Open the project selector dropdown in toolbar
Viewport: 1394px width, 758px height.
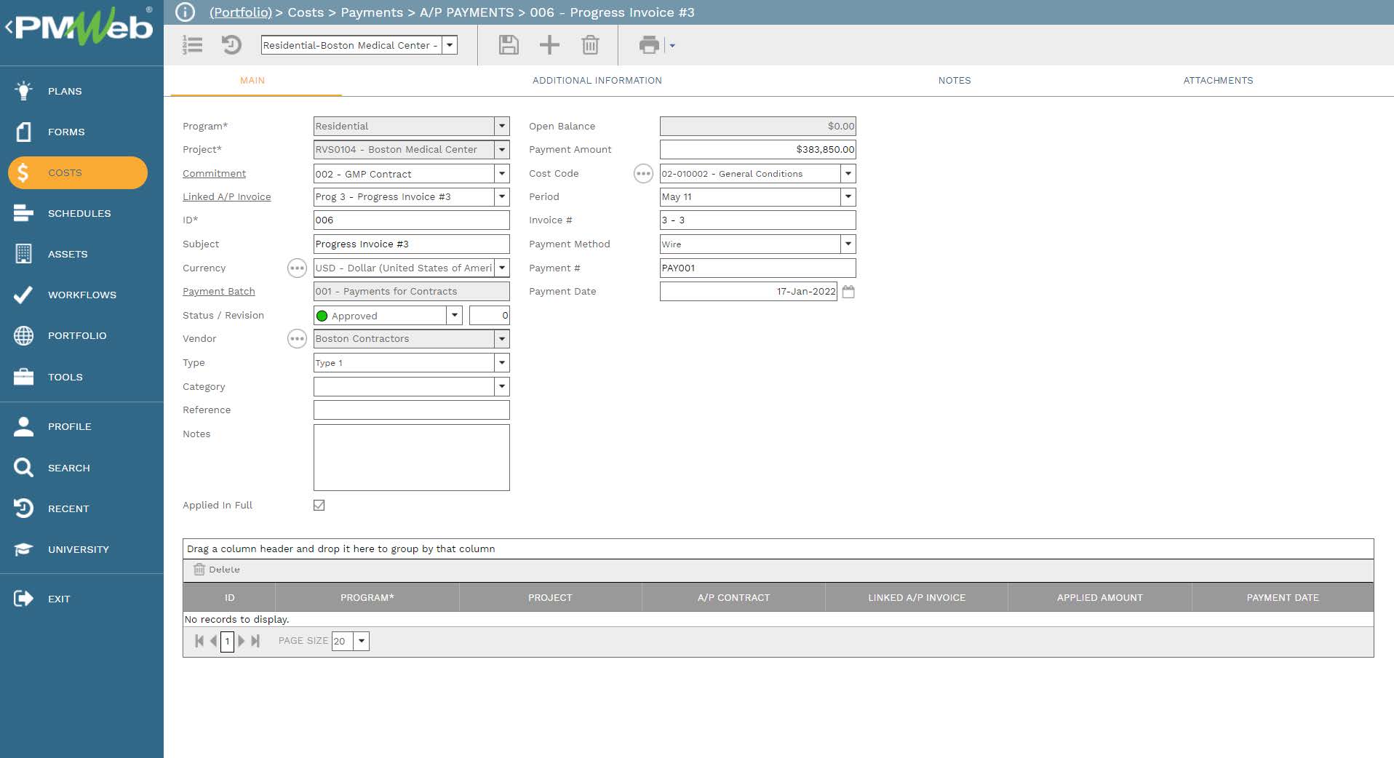coord(450,45)
